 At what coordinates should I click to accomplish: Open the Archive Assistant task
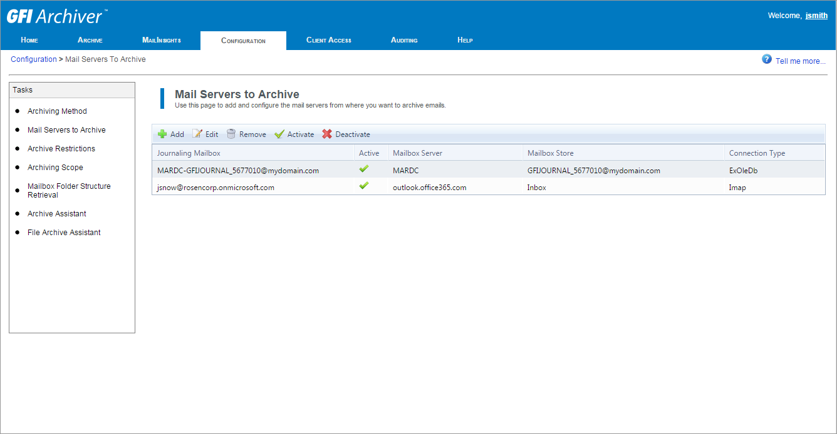point(57,214)
